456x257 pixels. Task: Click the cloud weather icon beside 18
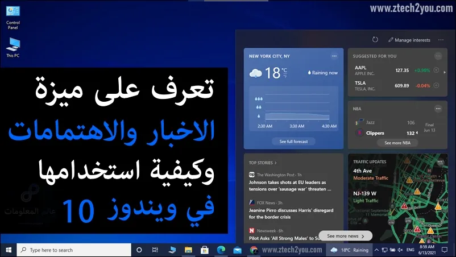pyautogui.click(x=255, y=73)
